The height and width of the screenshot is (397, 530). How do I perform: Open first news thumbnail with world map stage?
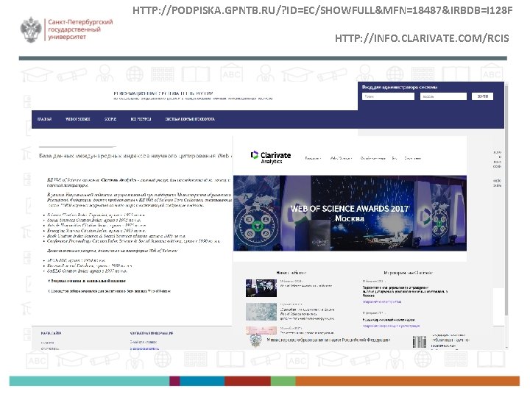click(261, 288)
